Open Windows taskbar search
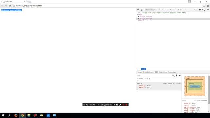 (x=10, y=115)
